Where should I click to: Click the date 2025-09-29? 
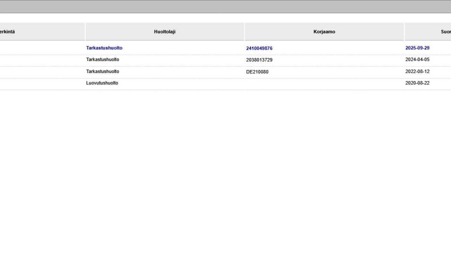click(417, 48)
